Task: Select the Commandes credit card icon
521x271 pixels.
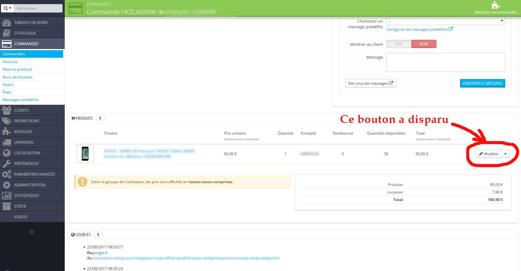Action: (x=7, y=44)
